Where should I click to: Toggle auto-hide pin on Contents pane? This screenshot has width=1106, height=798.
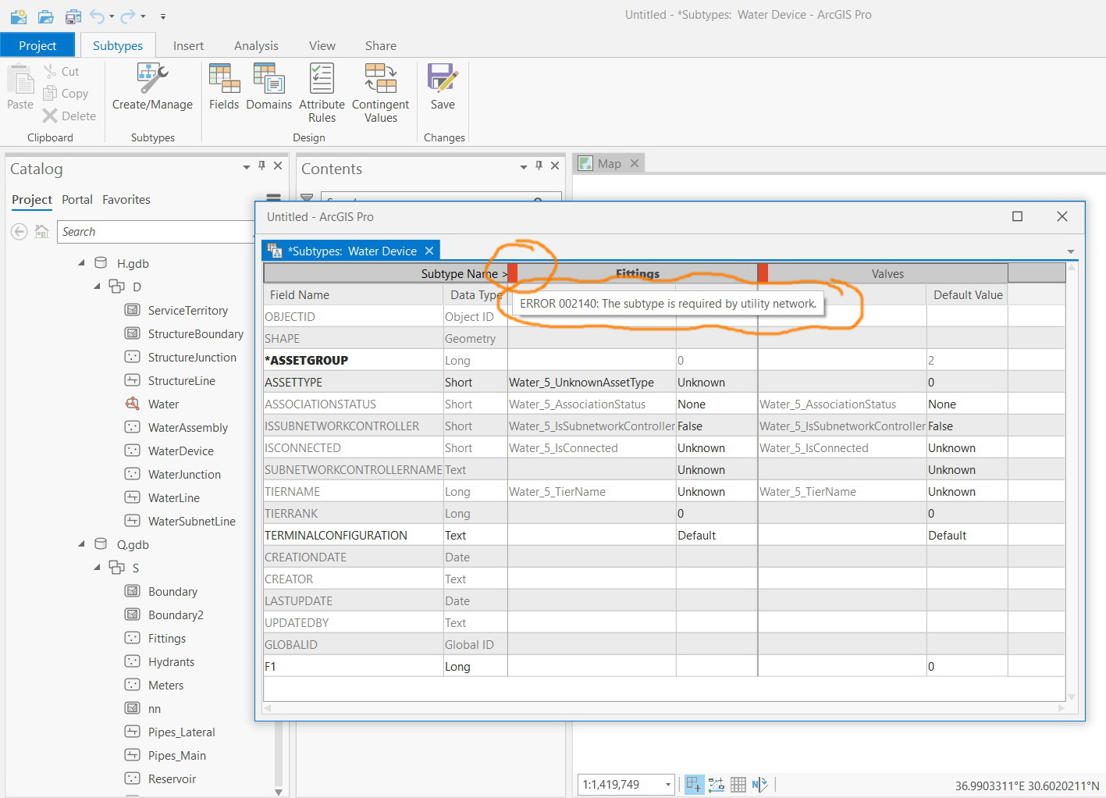(539, 166)
